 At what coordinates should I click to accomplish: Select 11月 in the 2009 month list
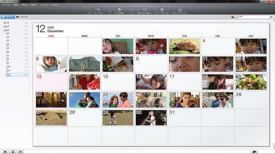(x=8, y=70)
